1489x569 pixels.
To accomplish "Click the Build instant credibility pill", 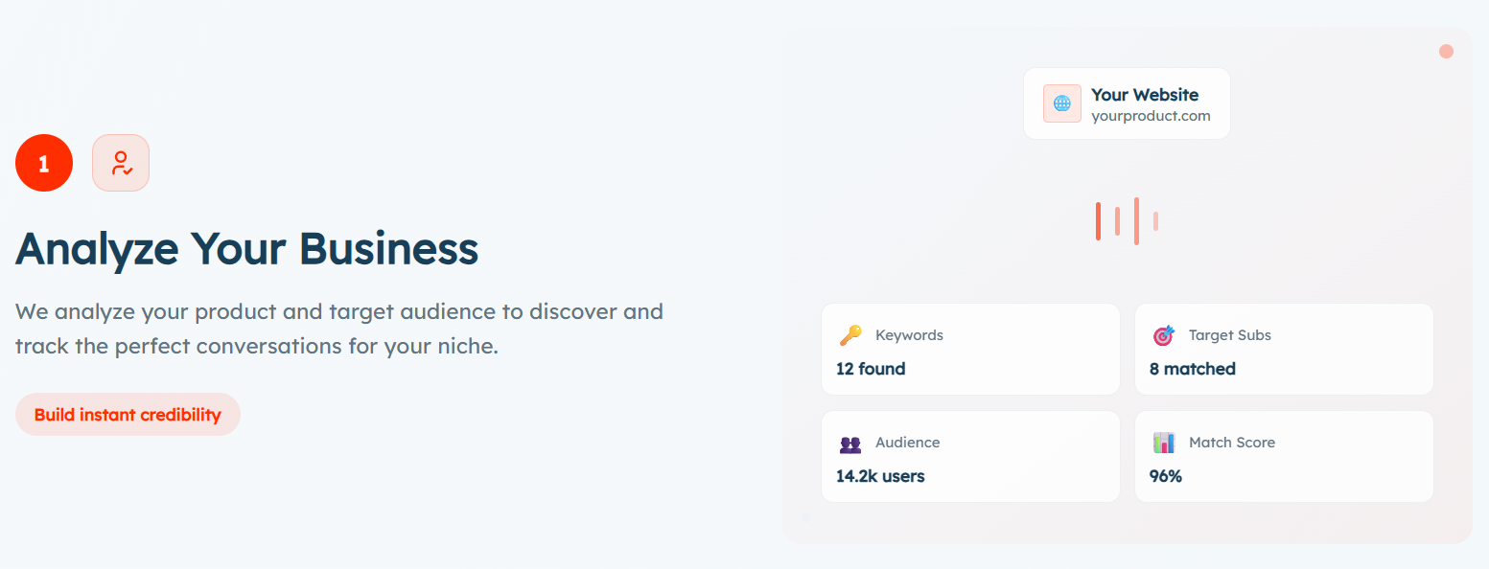I will (x=128, y=415).
